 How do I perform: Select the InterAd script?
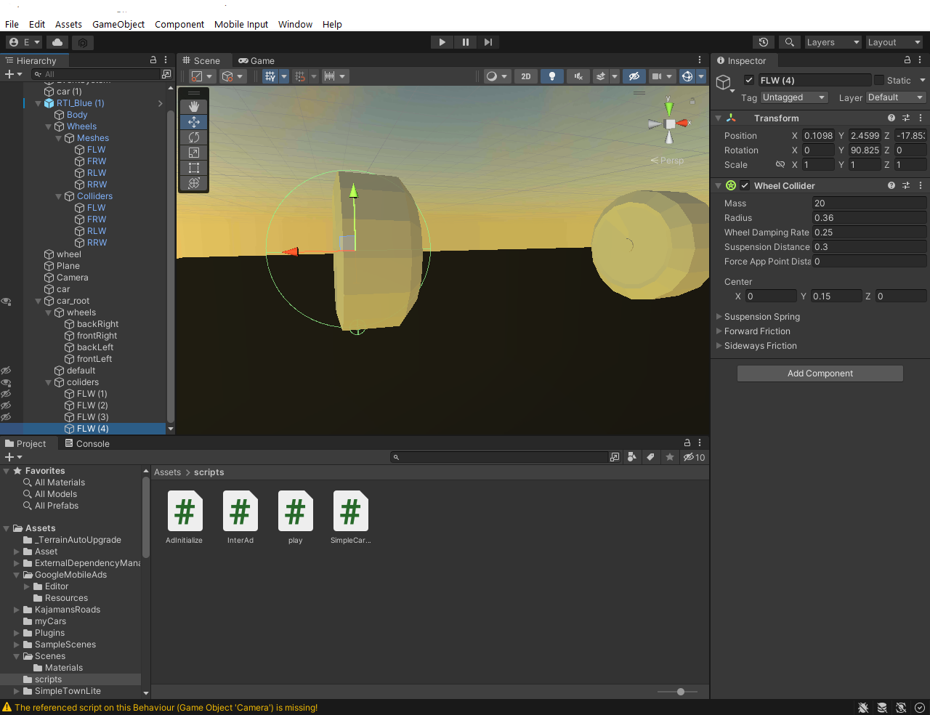point(240,517)
